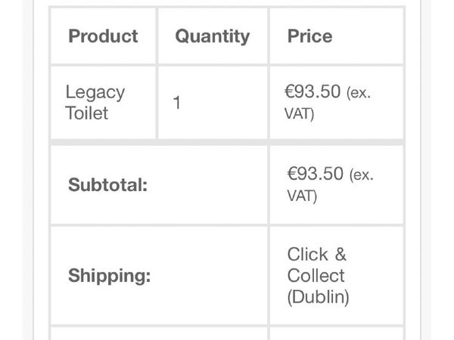The width and height of the screenshot is (454, 340).
Task: Click the (ex. note in the Subtotal row
Action: [360, 175]
